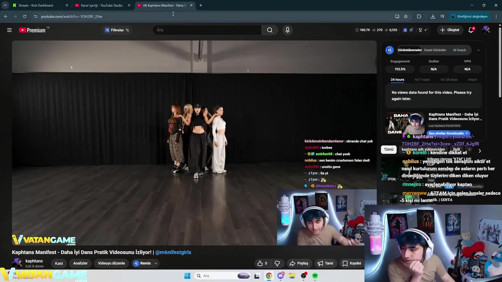502x282 pixels.
Task: Click the YouTube search input field
Action: pyautogui.click(x=207, y=30)
